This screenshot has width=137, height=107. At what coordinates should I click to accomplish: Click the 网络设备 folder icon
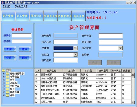click(7, 86)
